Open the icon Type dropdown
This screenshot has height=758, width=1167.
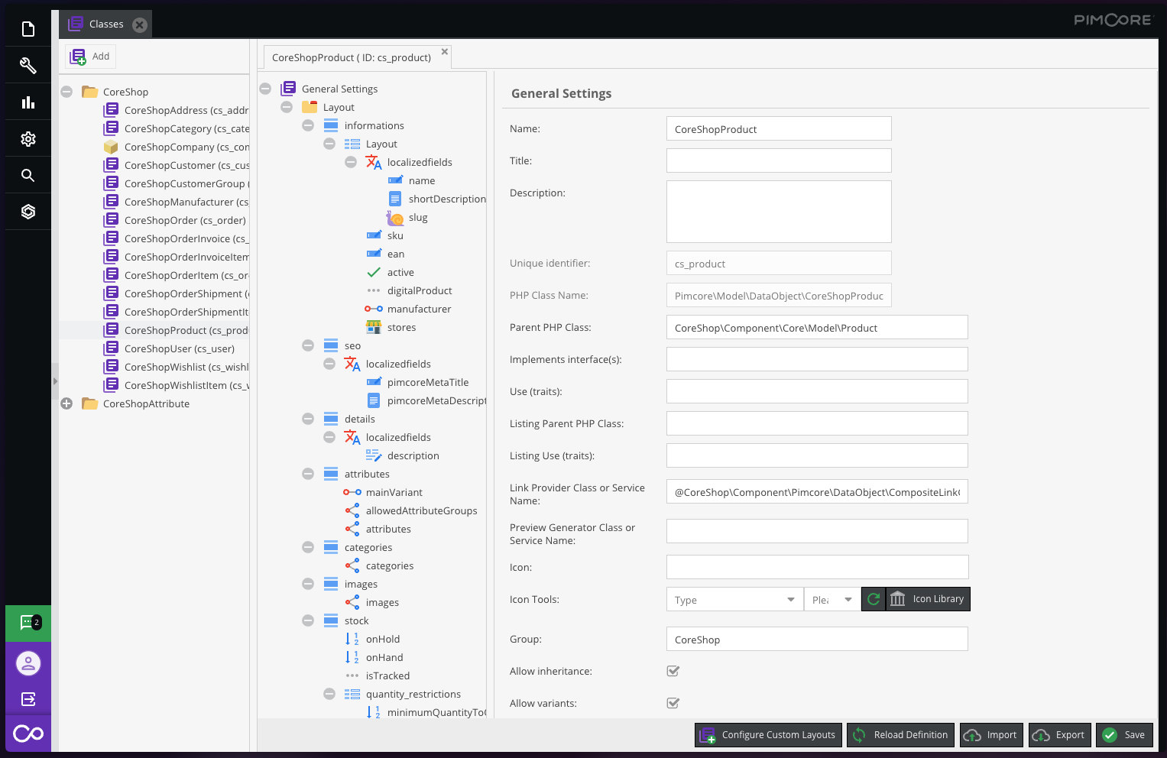coord(734,600)
